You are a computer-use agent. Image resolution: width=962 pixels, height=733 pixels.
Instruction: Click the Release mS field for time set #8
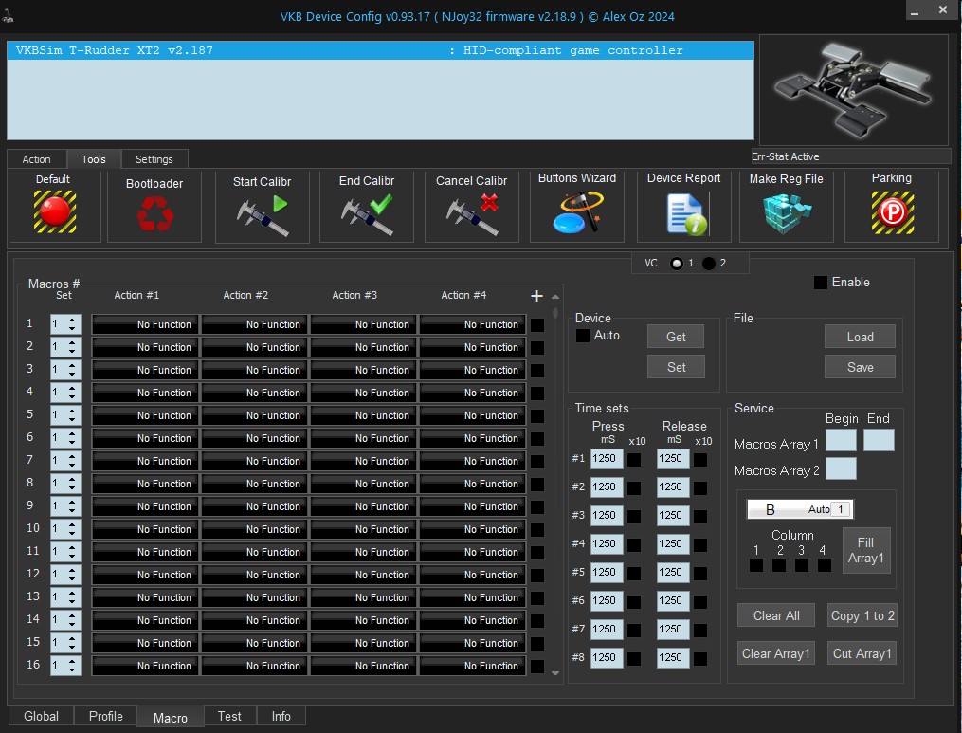tap(673, 657)
